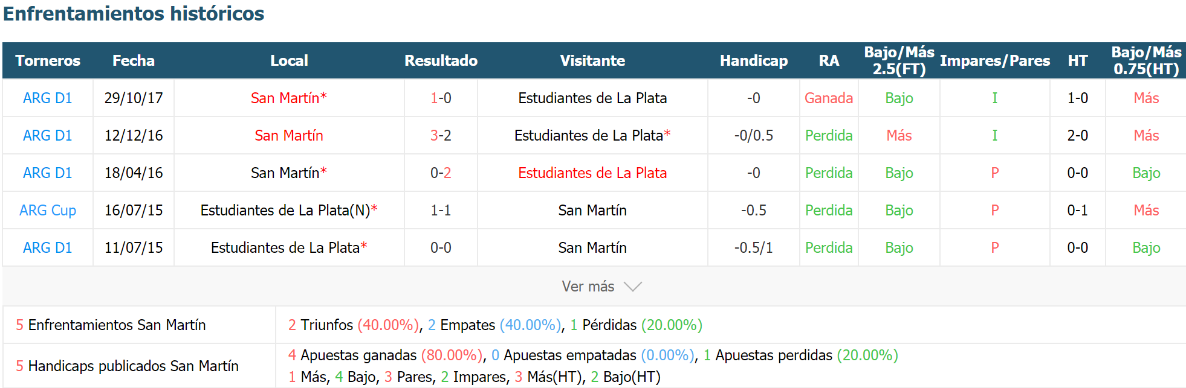Click Estudiantes de La Plata(N) local team
Viewport: 1186px width, 388px height.
(x=285, y=210)
